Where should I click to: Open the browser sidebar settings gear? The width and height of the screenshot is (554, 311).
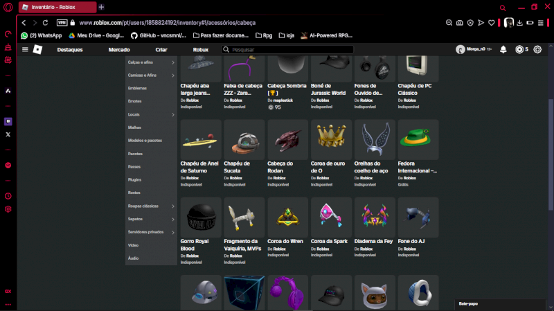8,209
